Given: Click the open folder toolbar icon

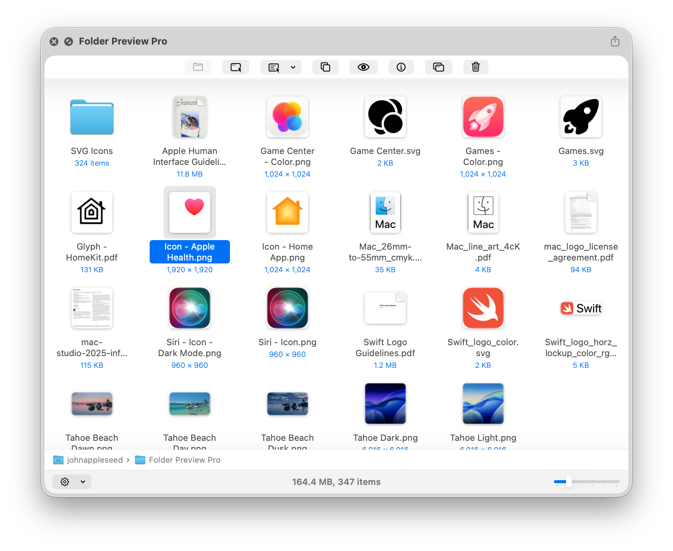Looking at the screenshot, I should point(198,67).
